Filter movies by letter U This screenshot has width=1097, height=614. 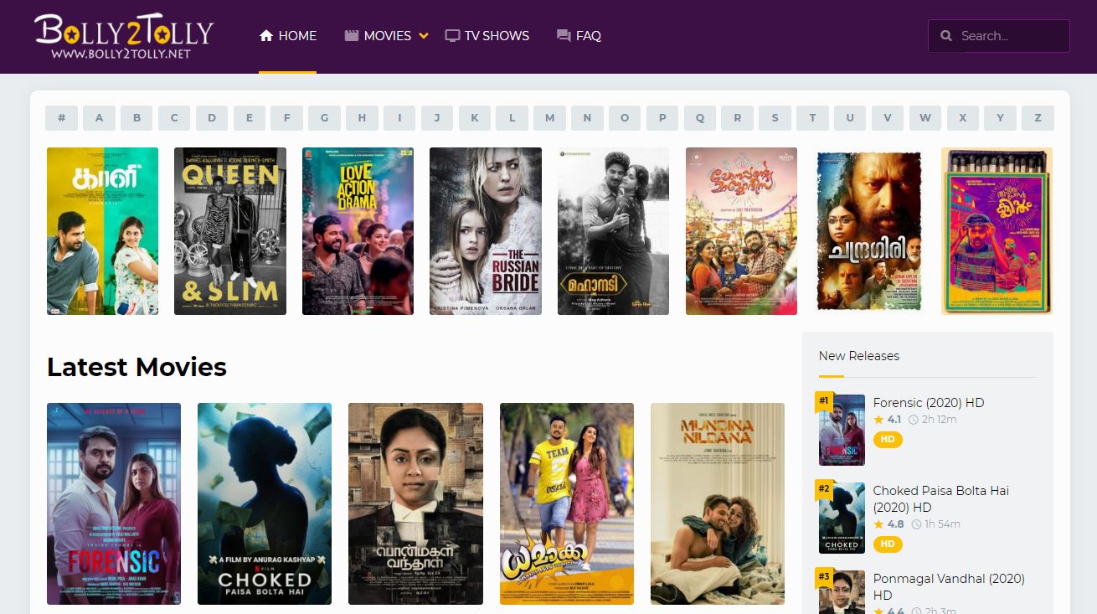point(850,118)
